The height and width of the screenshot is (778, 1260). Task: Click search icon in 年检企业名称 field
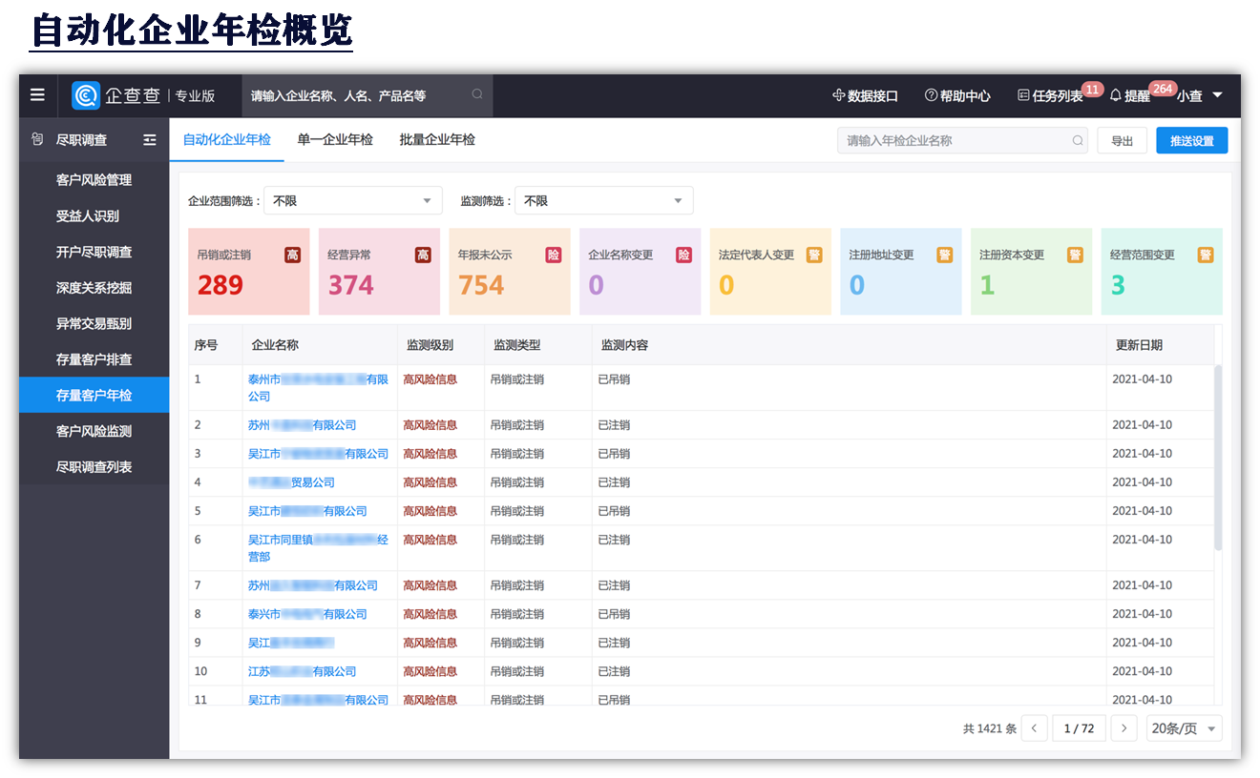pos(1078,140)
